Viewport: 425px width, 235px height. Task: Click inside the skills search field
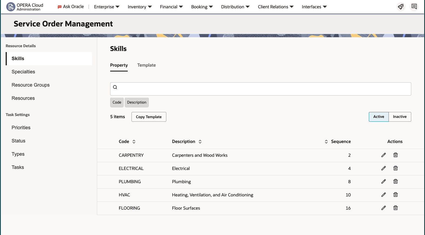pyautogui.click(x=261, y=89)
